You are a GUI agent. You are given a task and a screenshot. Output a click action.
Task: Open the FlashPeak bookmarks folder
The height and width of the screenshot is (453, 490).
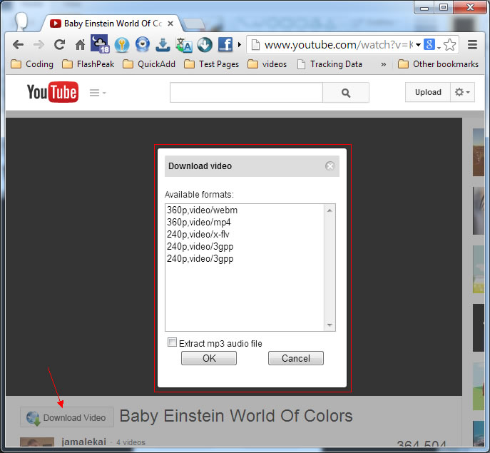(x=88, y=64)
